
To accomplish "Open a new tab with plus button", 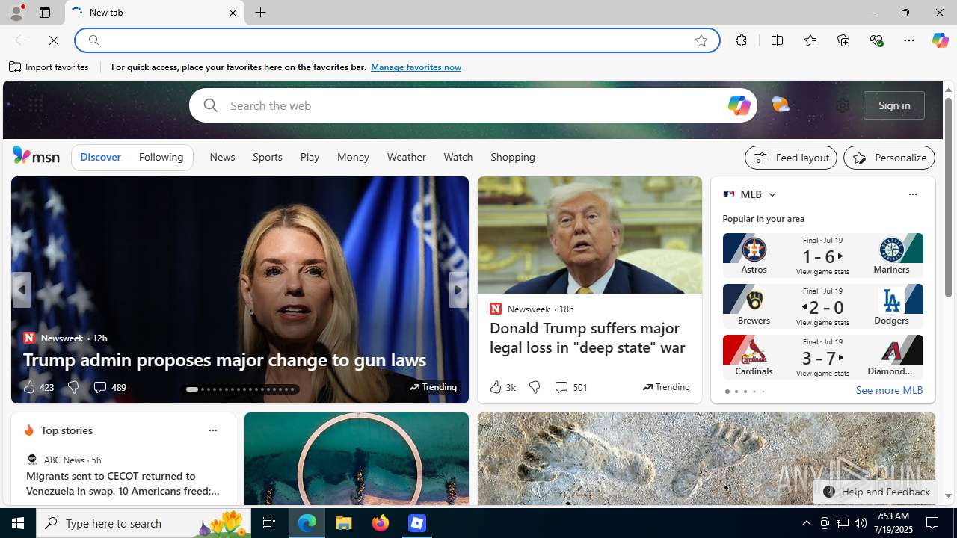I will [x=260, y=13].
